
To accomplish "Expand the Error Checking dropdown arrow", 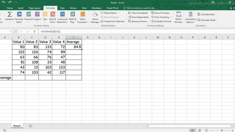I will coord(171,17).
